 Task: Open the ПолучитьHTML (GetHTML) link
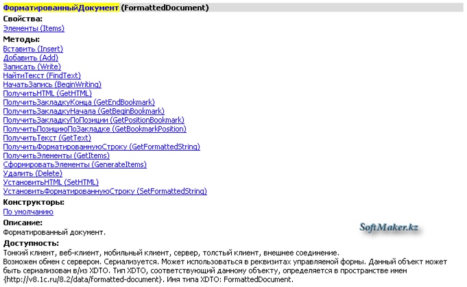coord(47,93)
